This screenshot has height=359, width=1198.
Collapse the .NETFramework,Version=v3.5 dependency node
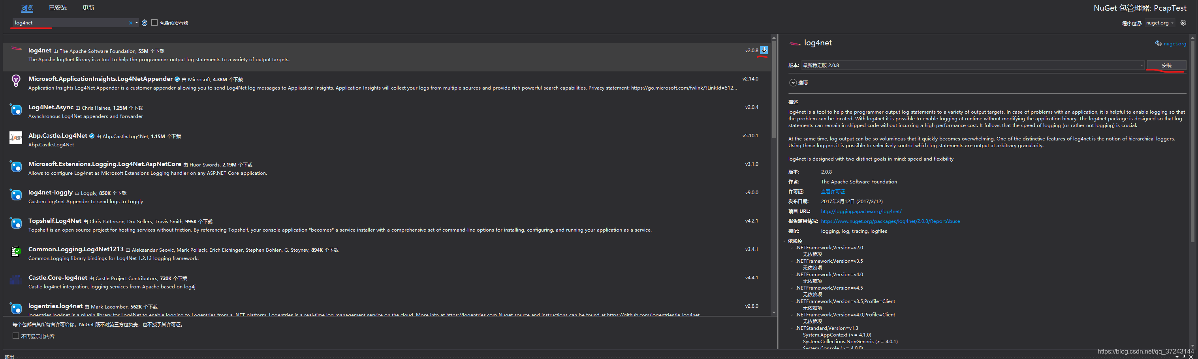(x=792, y=262)
